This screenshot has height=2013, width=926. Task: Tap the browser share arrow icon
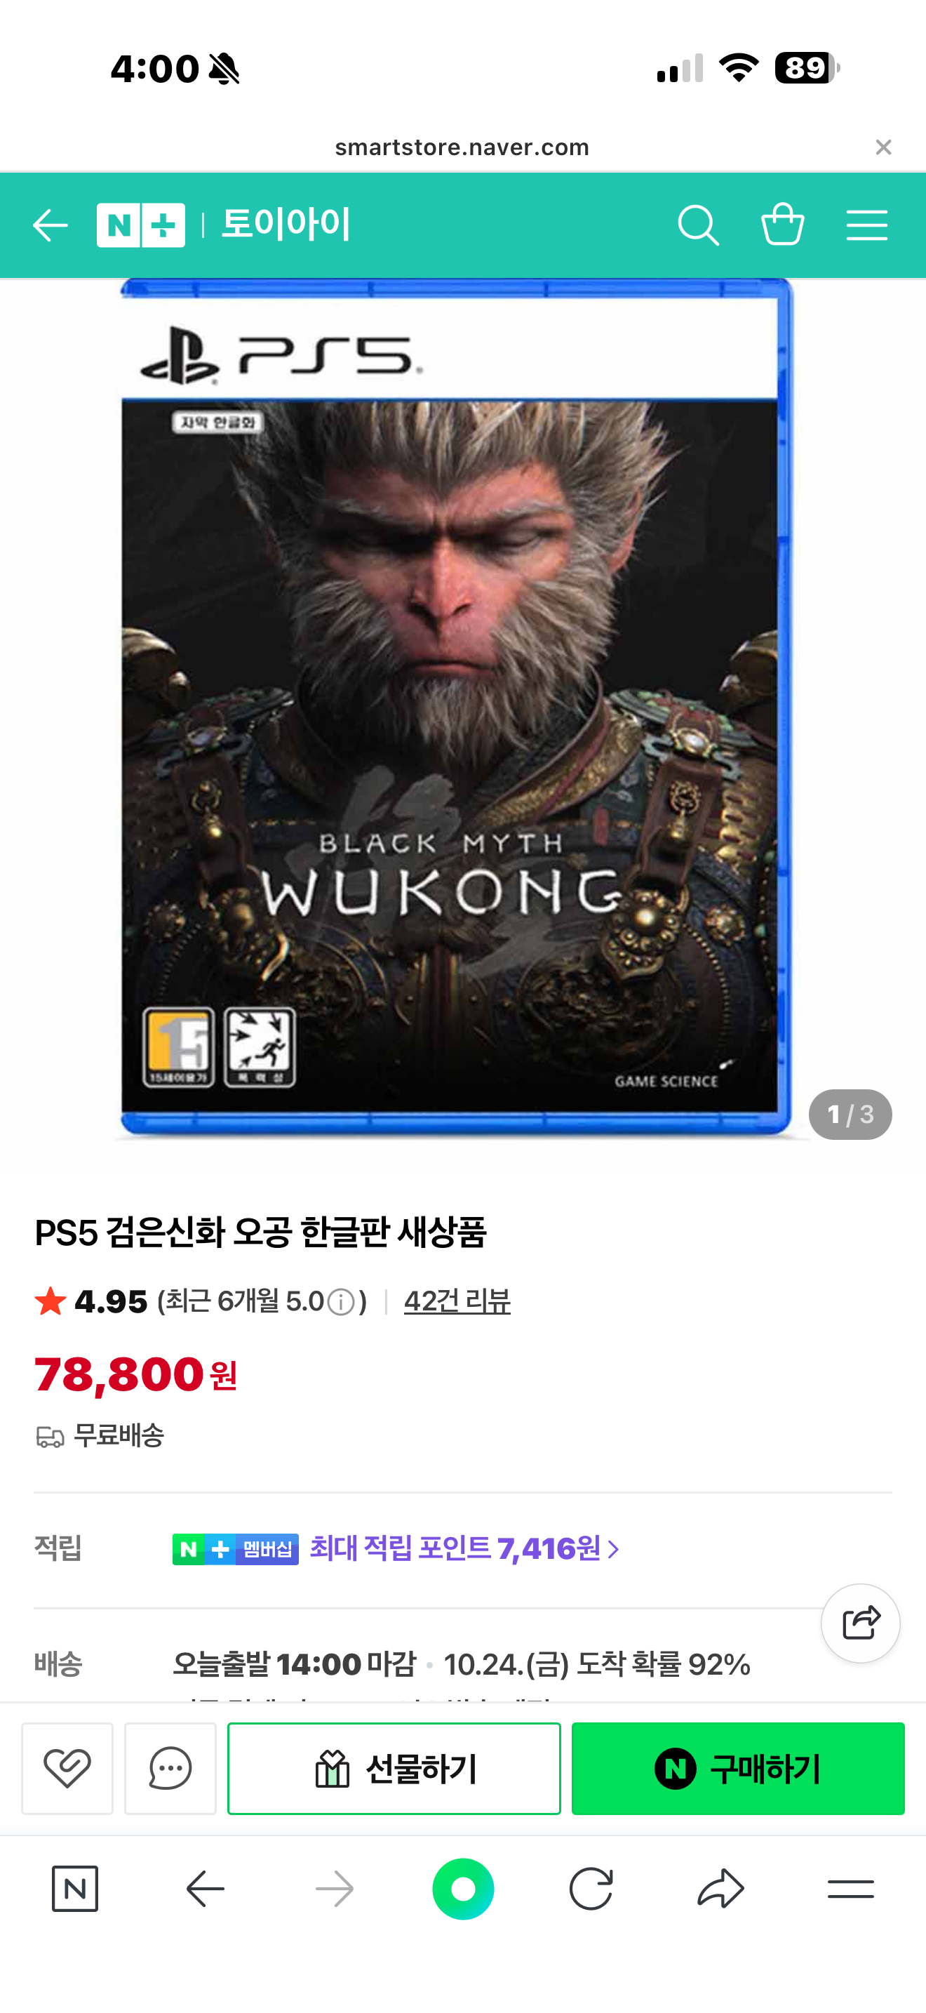pos(720,1889)
